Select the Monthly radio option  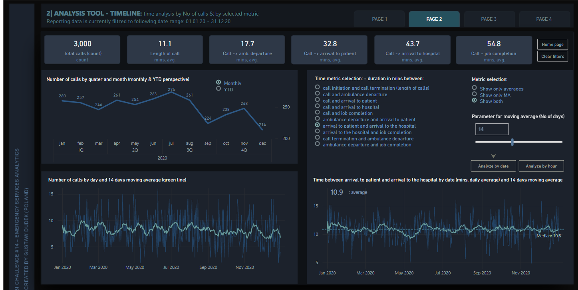point(218,83)
